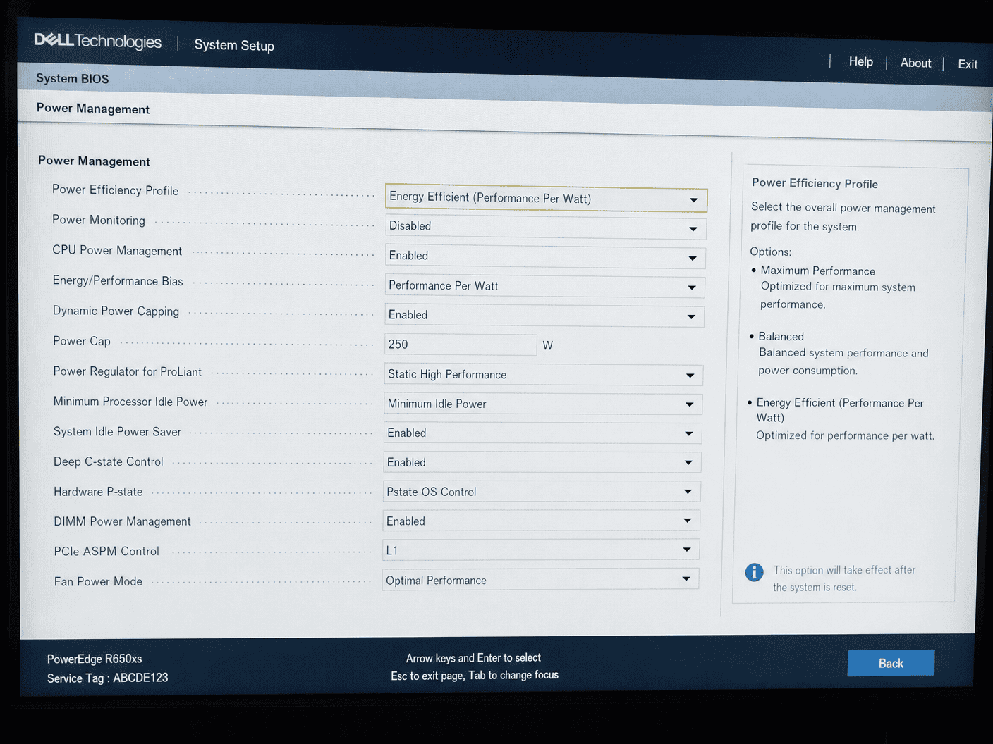
Task: Click the Minimum Processor Idle Power label
Action: click(130, 402)
